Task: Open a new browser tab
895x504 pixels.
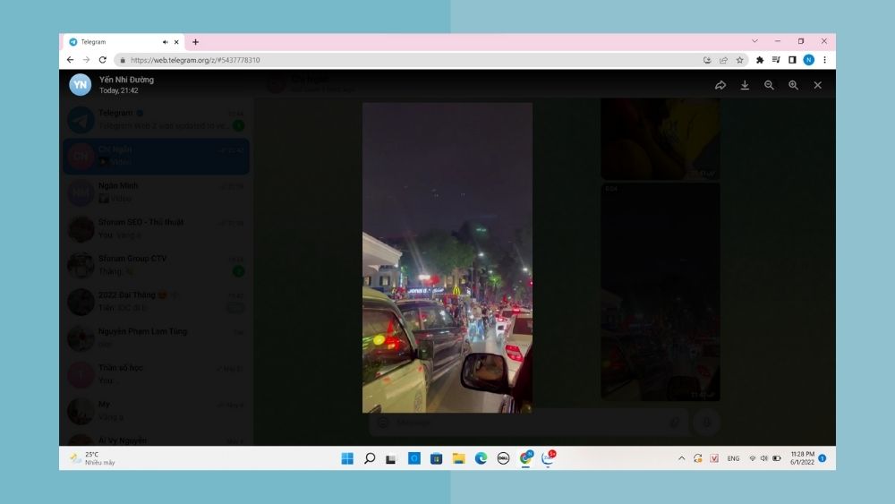Action: pyautogui.click(x=195, y=42)
